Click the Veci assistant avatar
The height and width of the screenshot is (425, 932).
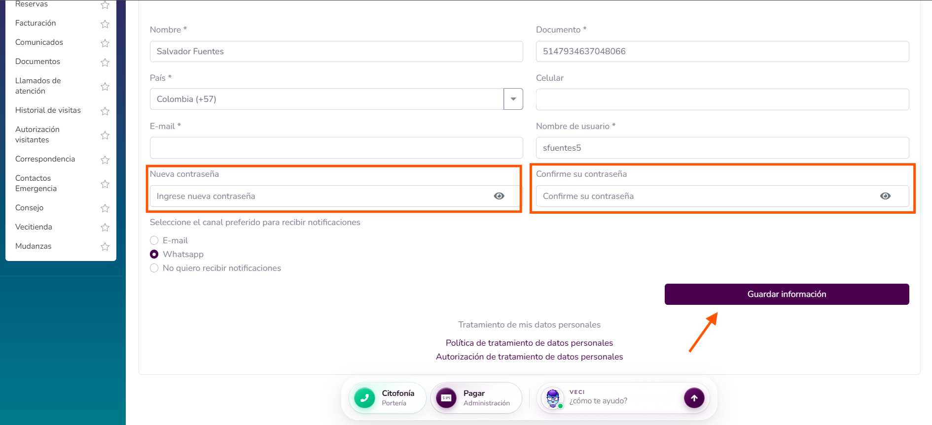coord(553,398)
